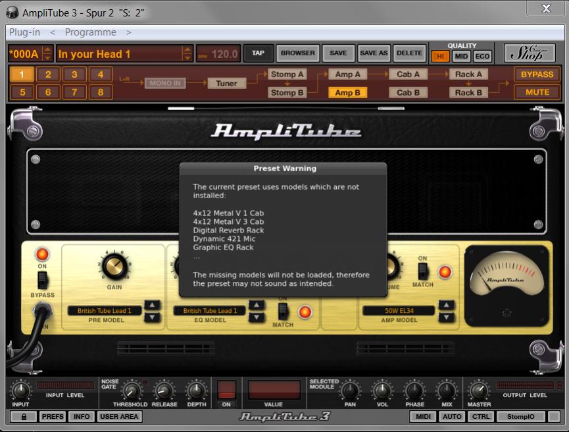Set quality to MID

coord(461,57)
